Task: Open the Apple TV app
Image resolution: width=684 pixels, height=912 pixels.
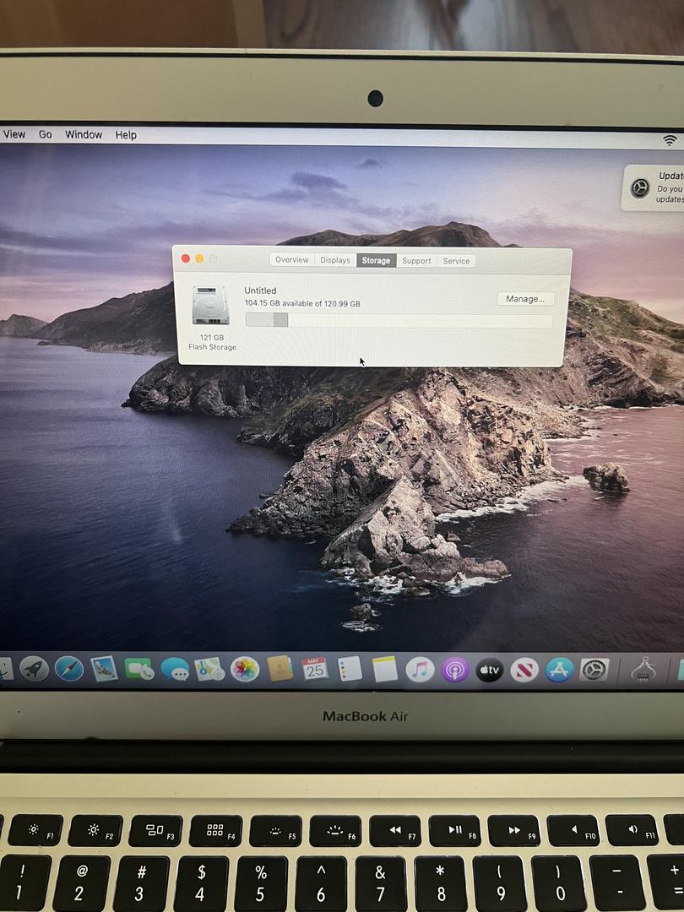Action: coord(490,670)
